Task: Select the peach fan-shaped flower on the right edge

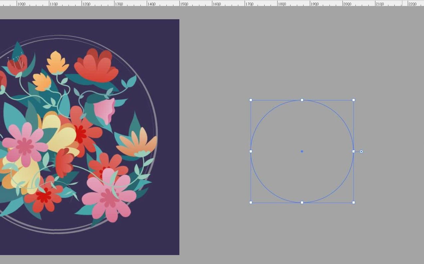Action: (137, 142)
